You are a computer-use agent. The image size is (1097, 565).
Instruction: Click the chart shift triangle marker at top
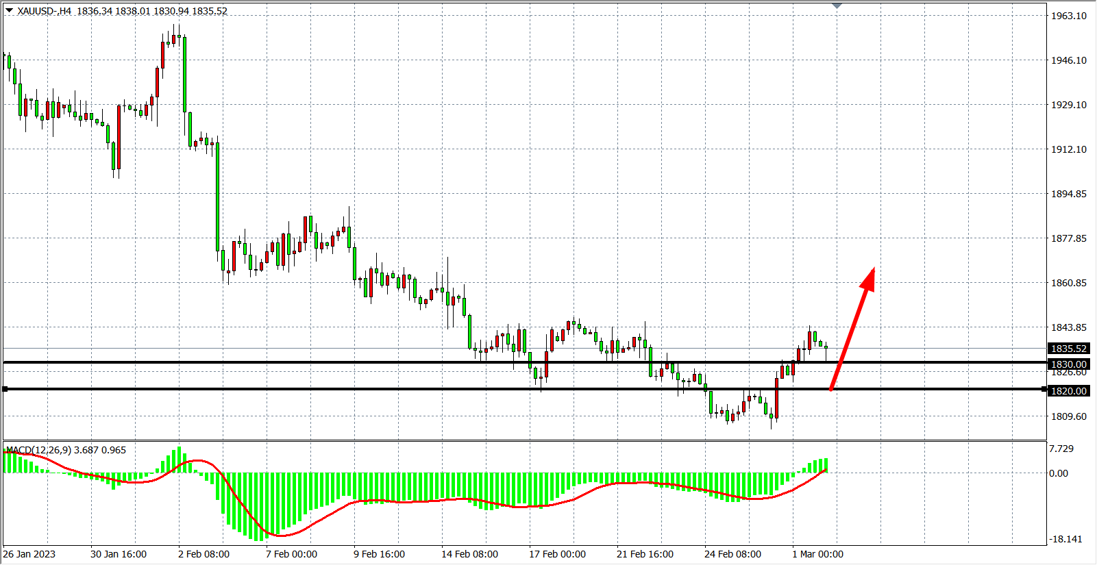tap(837, 6)
